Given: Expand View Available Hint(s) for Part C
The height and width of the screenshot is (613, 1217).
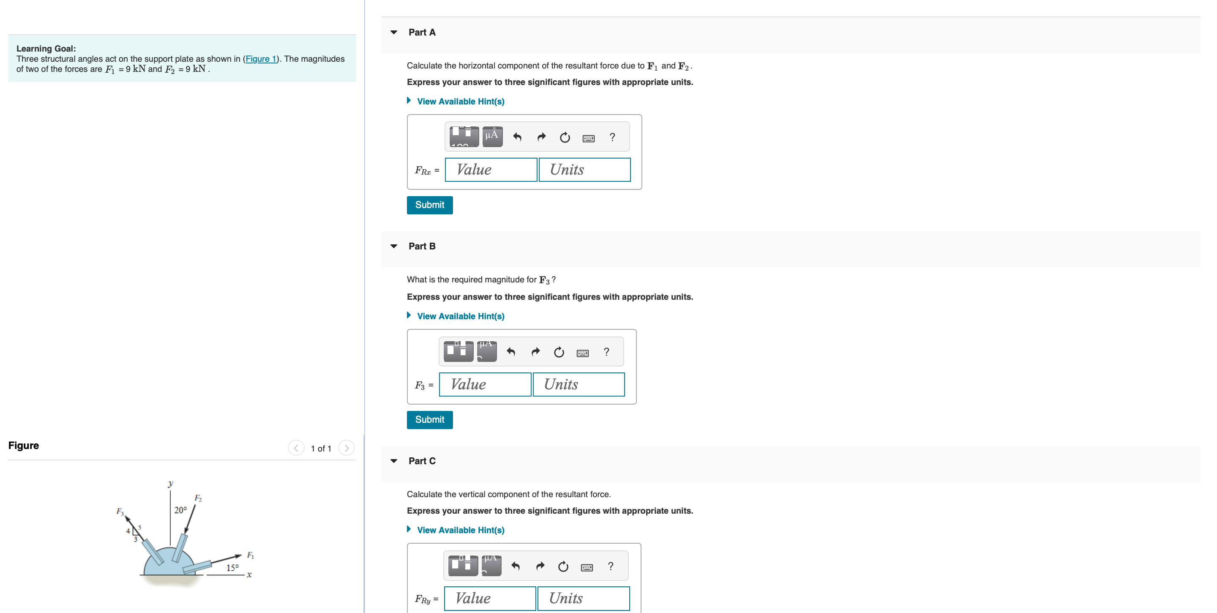Looking at the screenshot, I should coord(460,530).
